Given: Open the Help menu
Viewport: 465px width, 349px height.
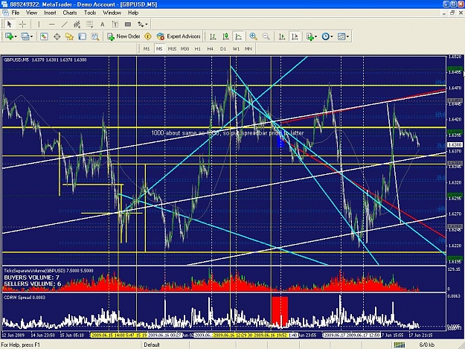Looking at the screenshot, I should tap(133, 13).
